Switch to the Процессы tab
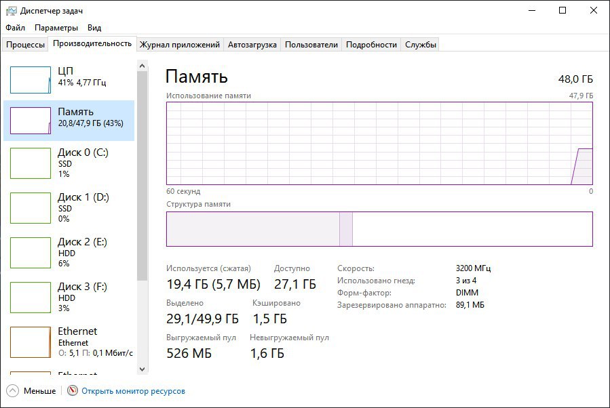Image resolution: width=610 pixels, height=408 pixels. click(25, 45)
